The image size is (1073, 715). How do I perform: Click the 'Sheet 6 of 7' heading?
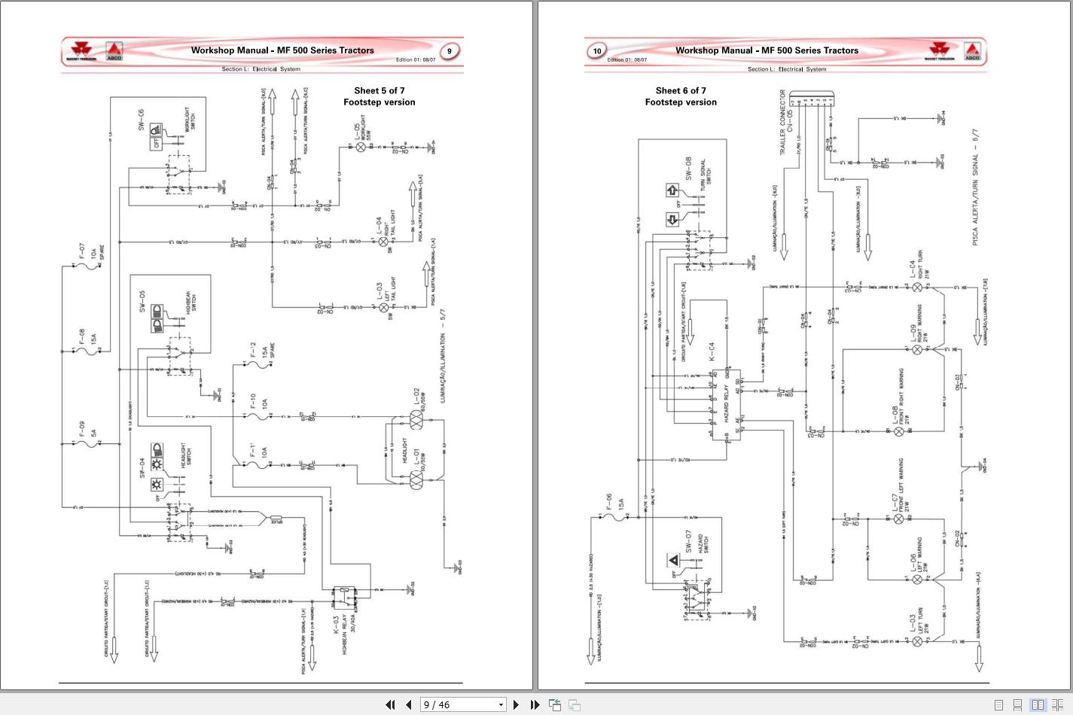[x=681, y=90]
